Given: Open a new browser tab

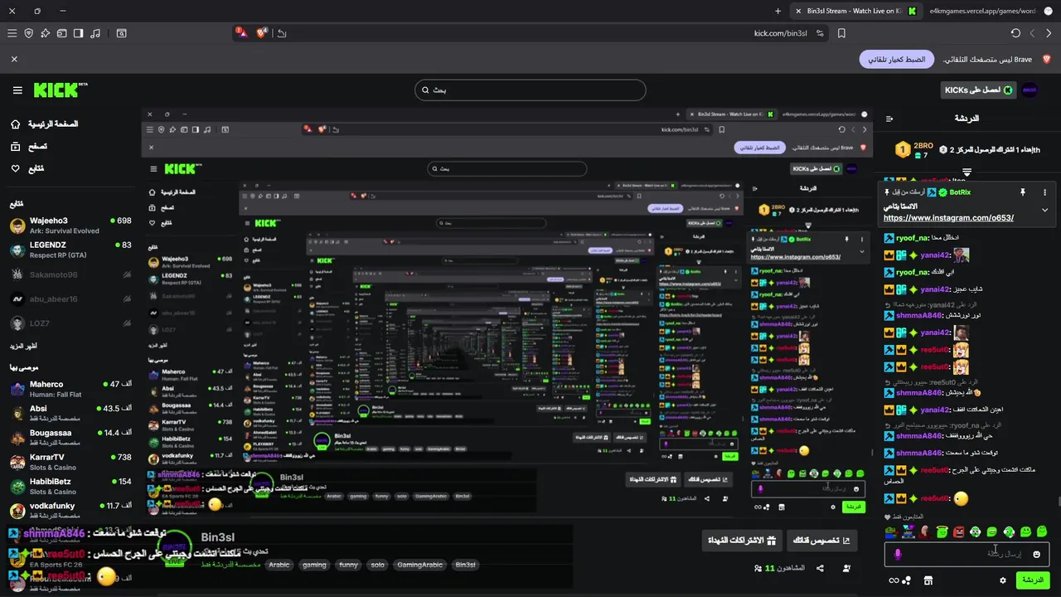Looking at the screenshot, I should pyautogui.click(x=778, y=11).
